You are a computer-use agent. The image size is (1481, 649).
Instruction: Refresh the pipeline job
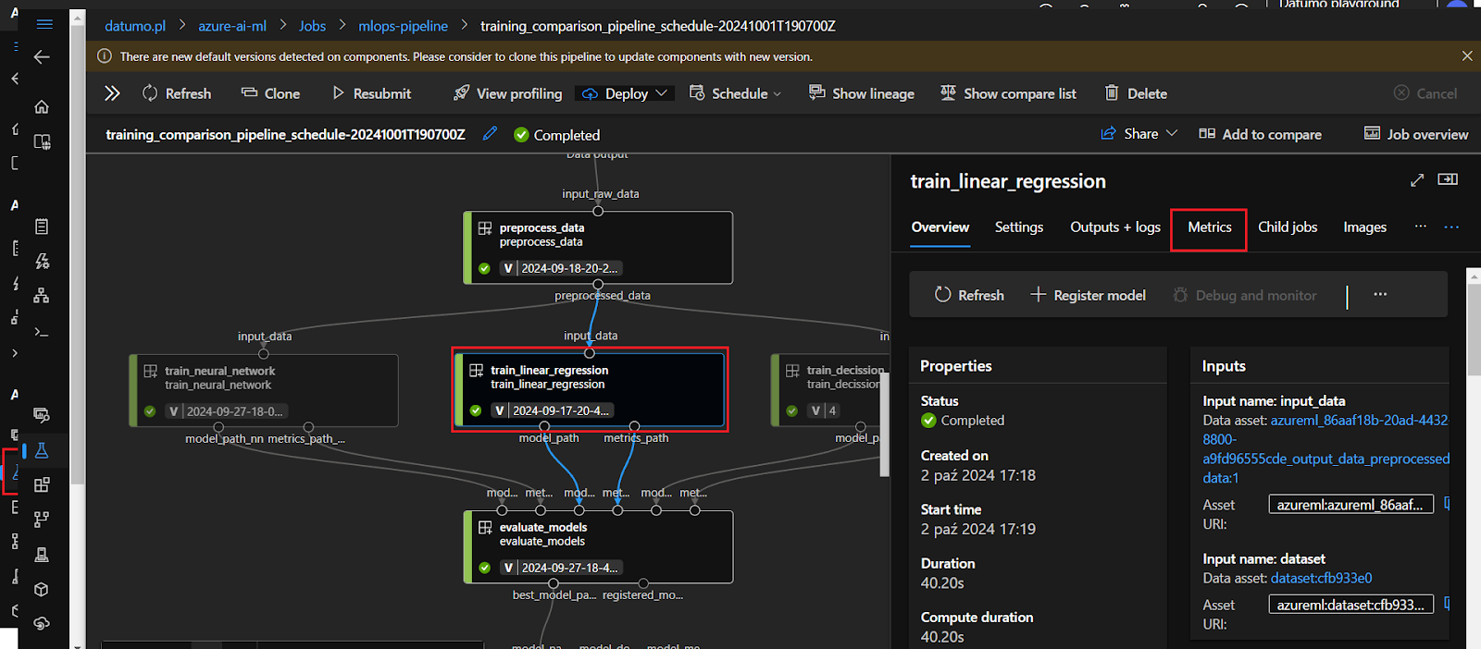pyautogui.click(x=176, y=93)
